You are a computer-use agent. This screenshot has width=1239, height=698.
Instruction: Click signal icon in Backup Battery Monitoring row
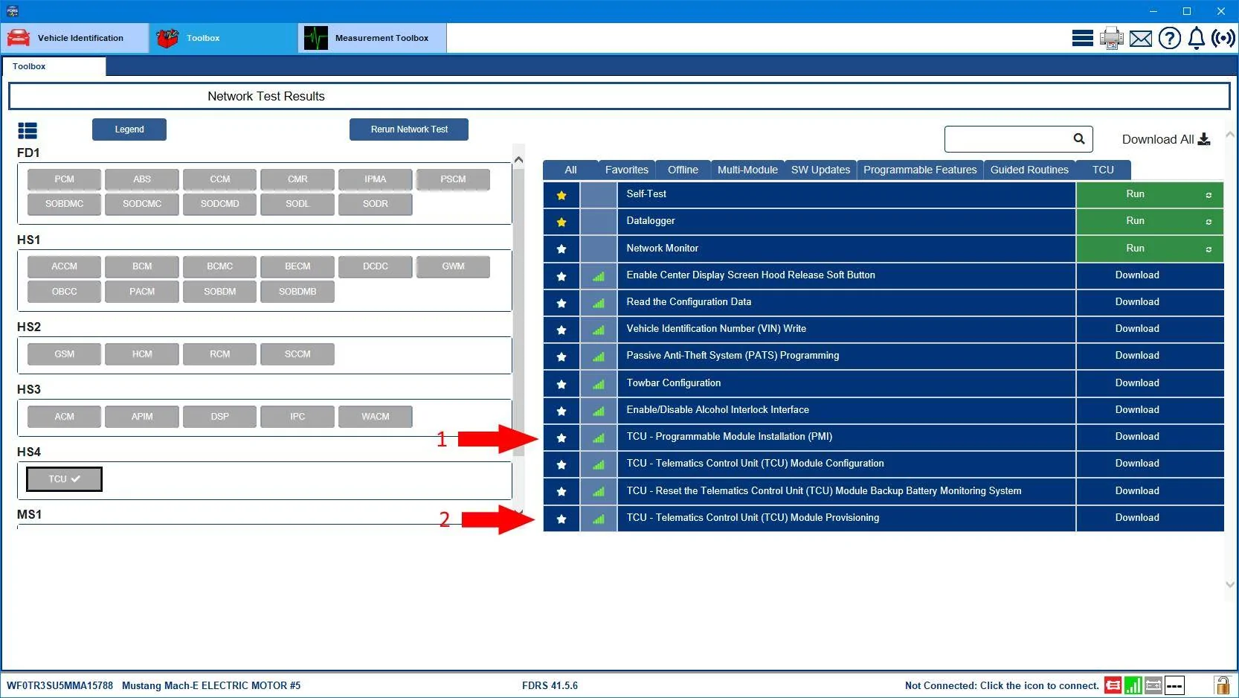(x=599, y=491)
